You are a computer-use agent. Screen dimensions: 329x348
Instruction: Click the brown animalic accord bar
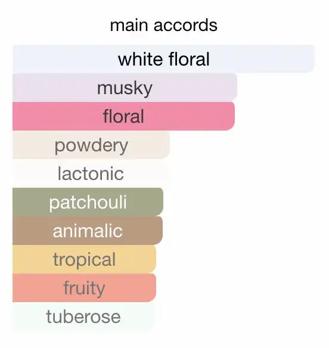coord(88,231)
